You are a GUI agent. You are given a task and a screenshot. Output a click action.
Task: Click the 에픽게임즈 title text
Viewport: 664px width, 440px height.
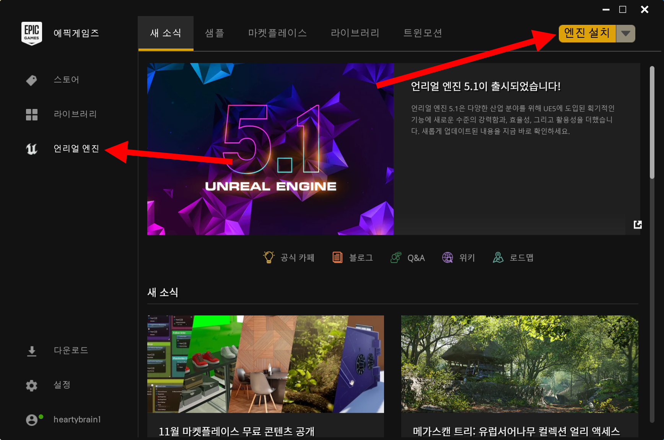tap(76, 33)
